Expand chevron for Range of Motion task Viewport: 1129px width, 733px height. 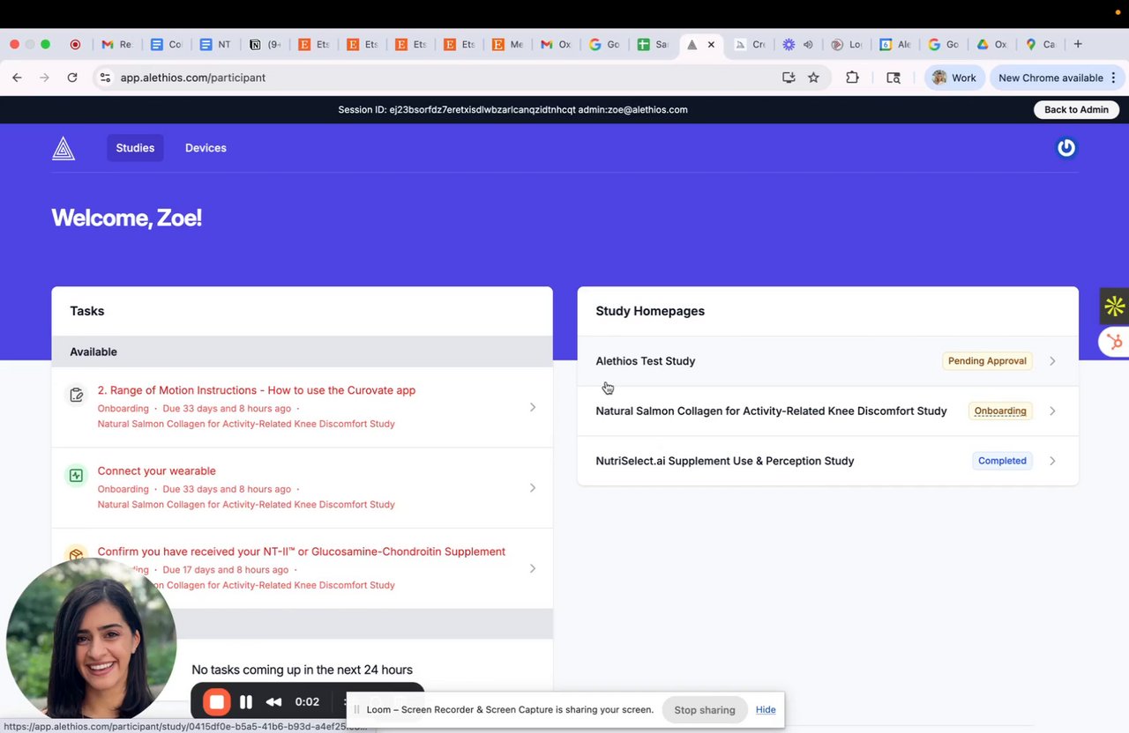(x=532, y=407)
